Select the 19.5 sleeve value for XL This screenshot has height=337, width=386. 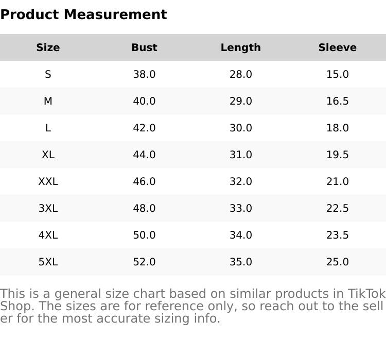[x=337, y=155]
